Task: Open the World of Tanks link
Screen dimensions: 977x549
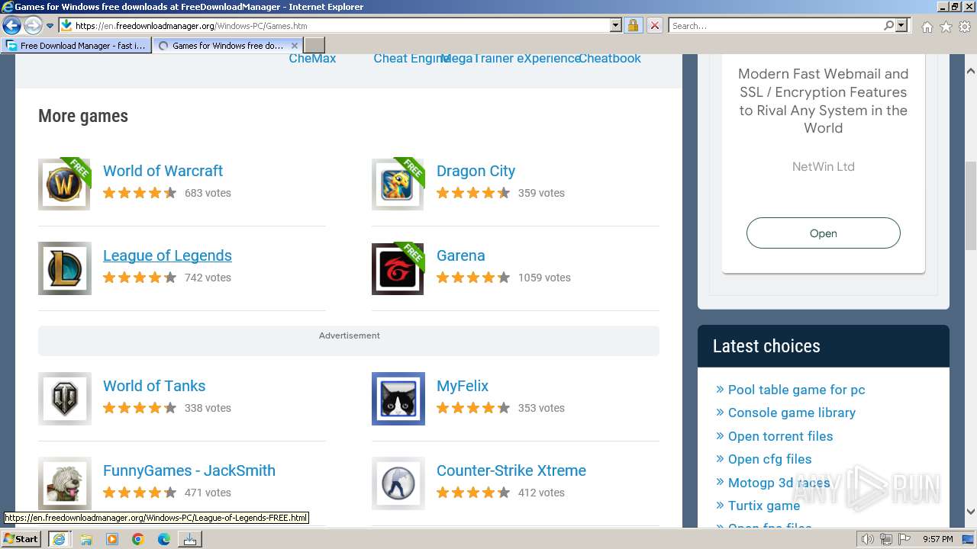Action: coord(154,386)
